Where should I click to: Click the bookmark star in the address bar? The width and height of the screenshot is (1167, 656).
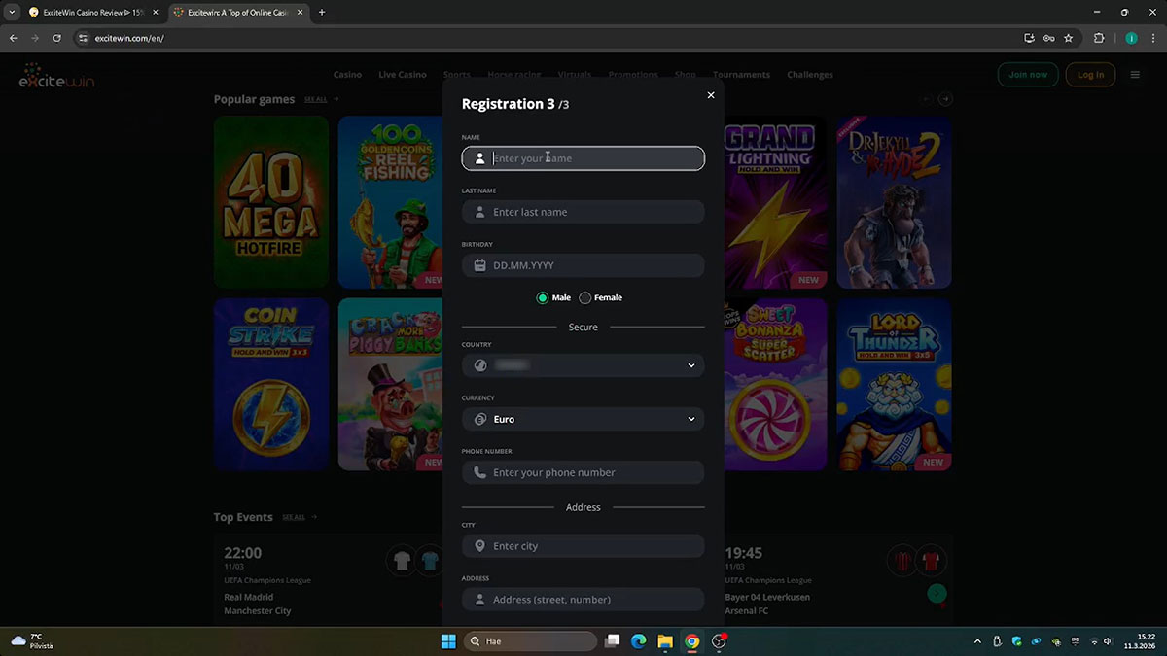tap(1069, 38)
